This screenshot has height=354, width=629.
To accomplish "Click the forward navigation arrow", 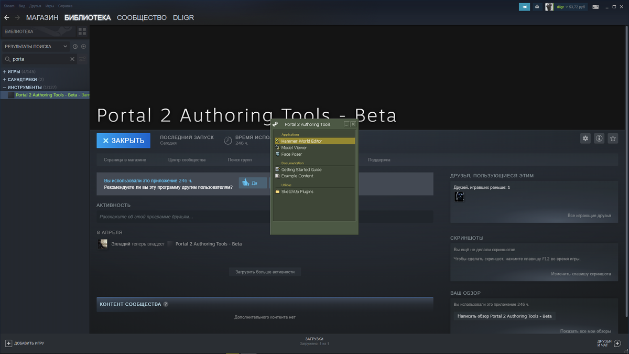I will click(18, 17).
